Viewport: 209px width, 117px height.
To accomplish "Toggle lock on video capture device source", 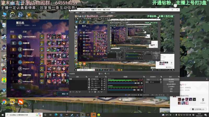I will point(104,79).
